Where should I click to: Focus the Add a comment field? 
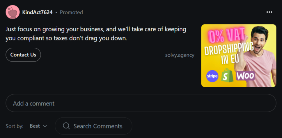coord(141,103)
